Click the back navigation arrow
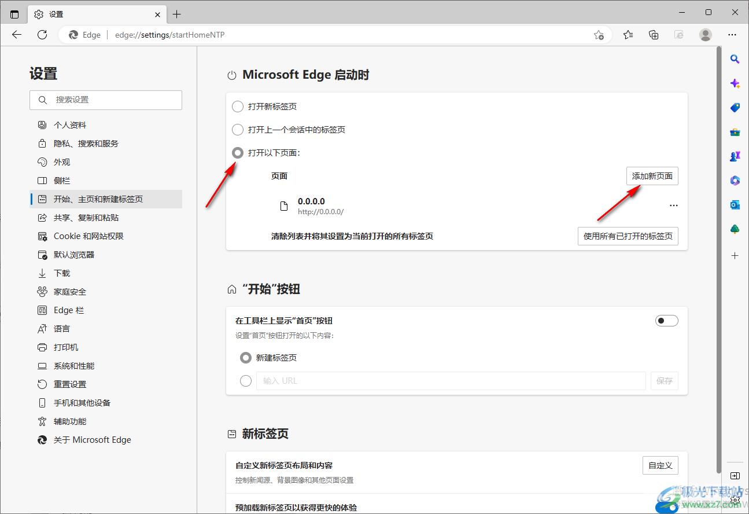 [x=17, y=35]
